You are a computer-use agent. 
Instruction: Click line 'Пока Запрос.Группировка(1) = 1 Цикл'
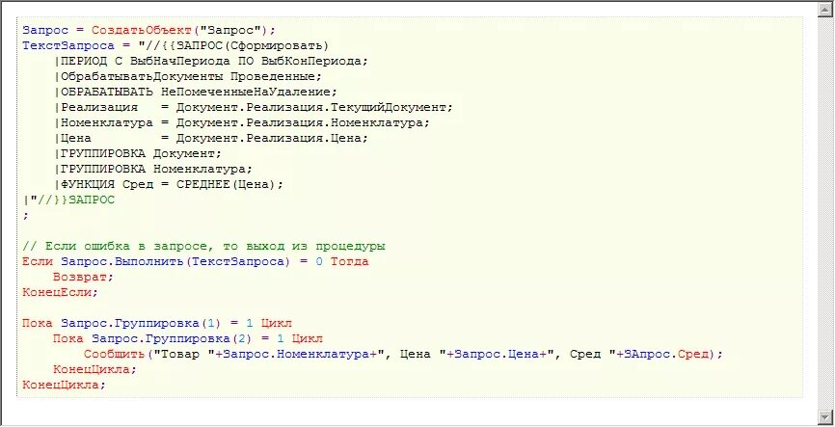click(x=157, y=323)
